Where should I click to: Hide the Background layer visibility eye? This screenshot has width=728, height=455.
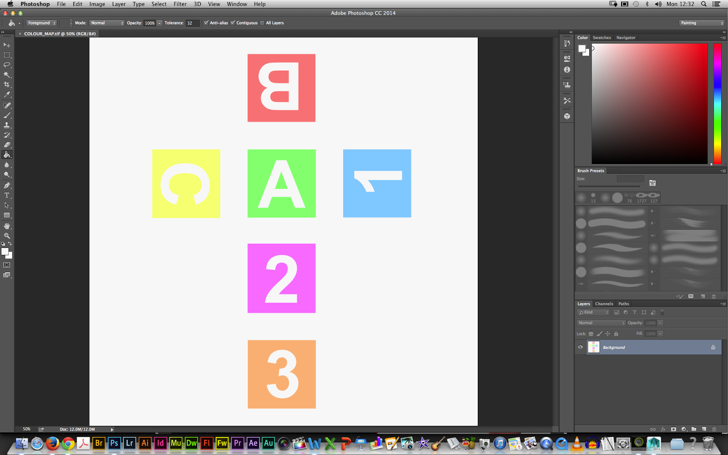(x=581, y=347)
